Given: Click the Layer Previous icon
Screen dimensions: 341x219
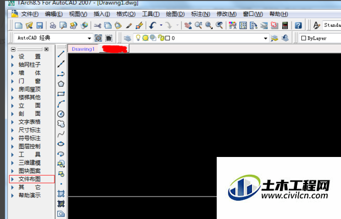Looking at the screenshot, I should [285, 38].
